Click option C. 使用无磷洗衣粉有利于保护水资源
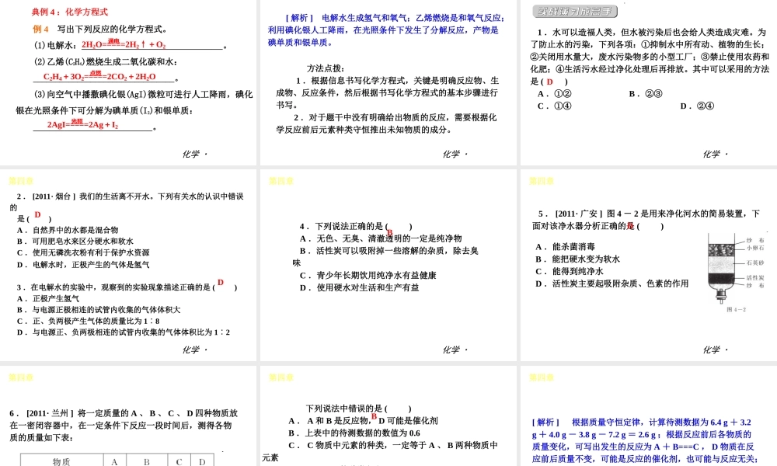 [x=83, y=252]
